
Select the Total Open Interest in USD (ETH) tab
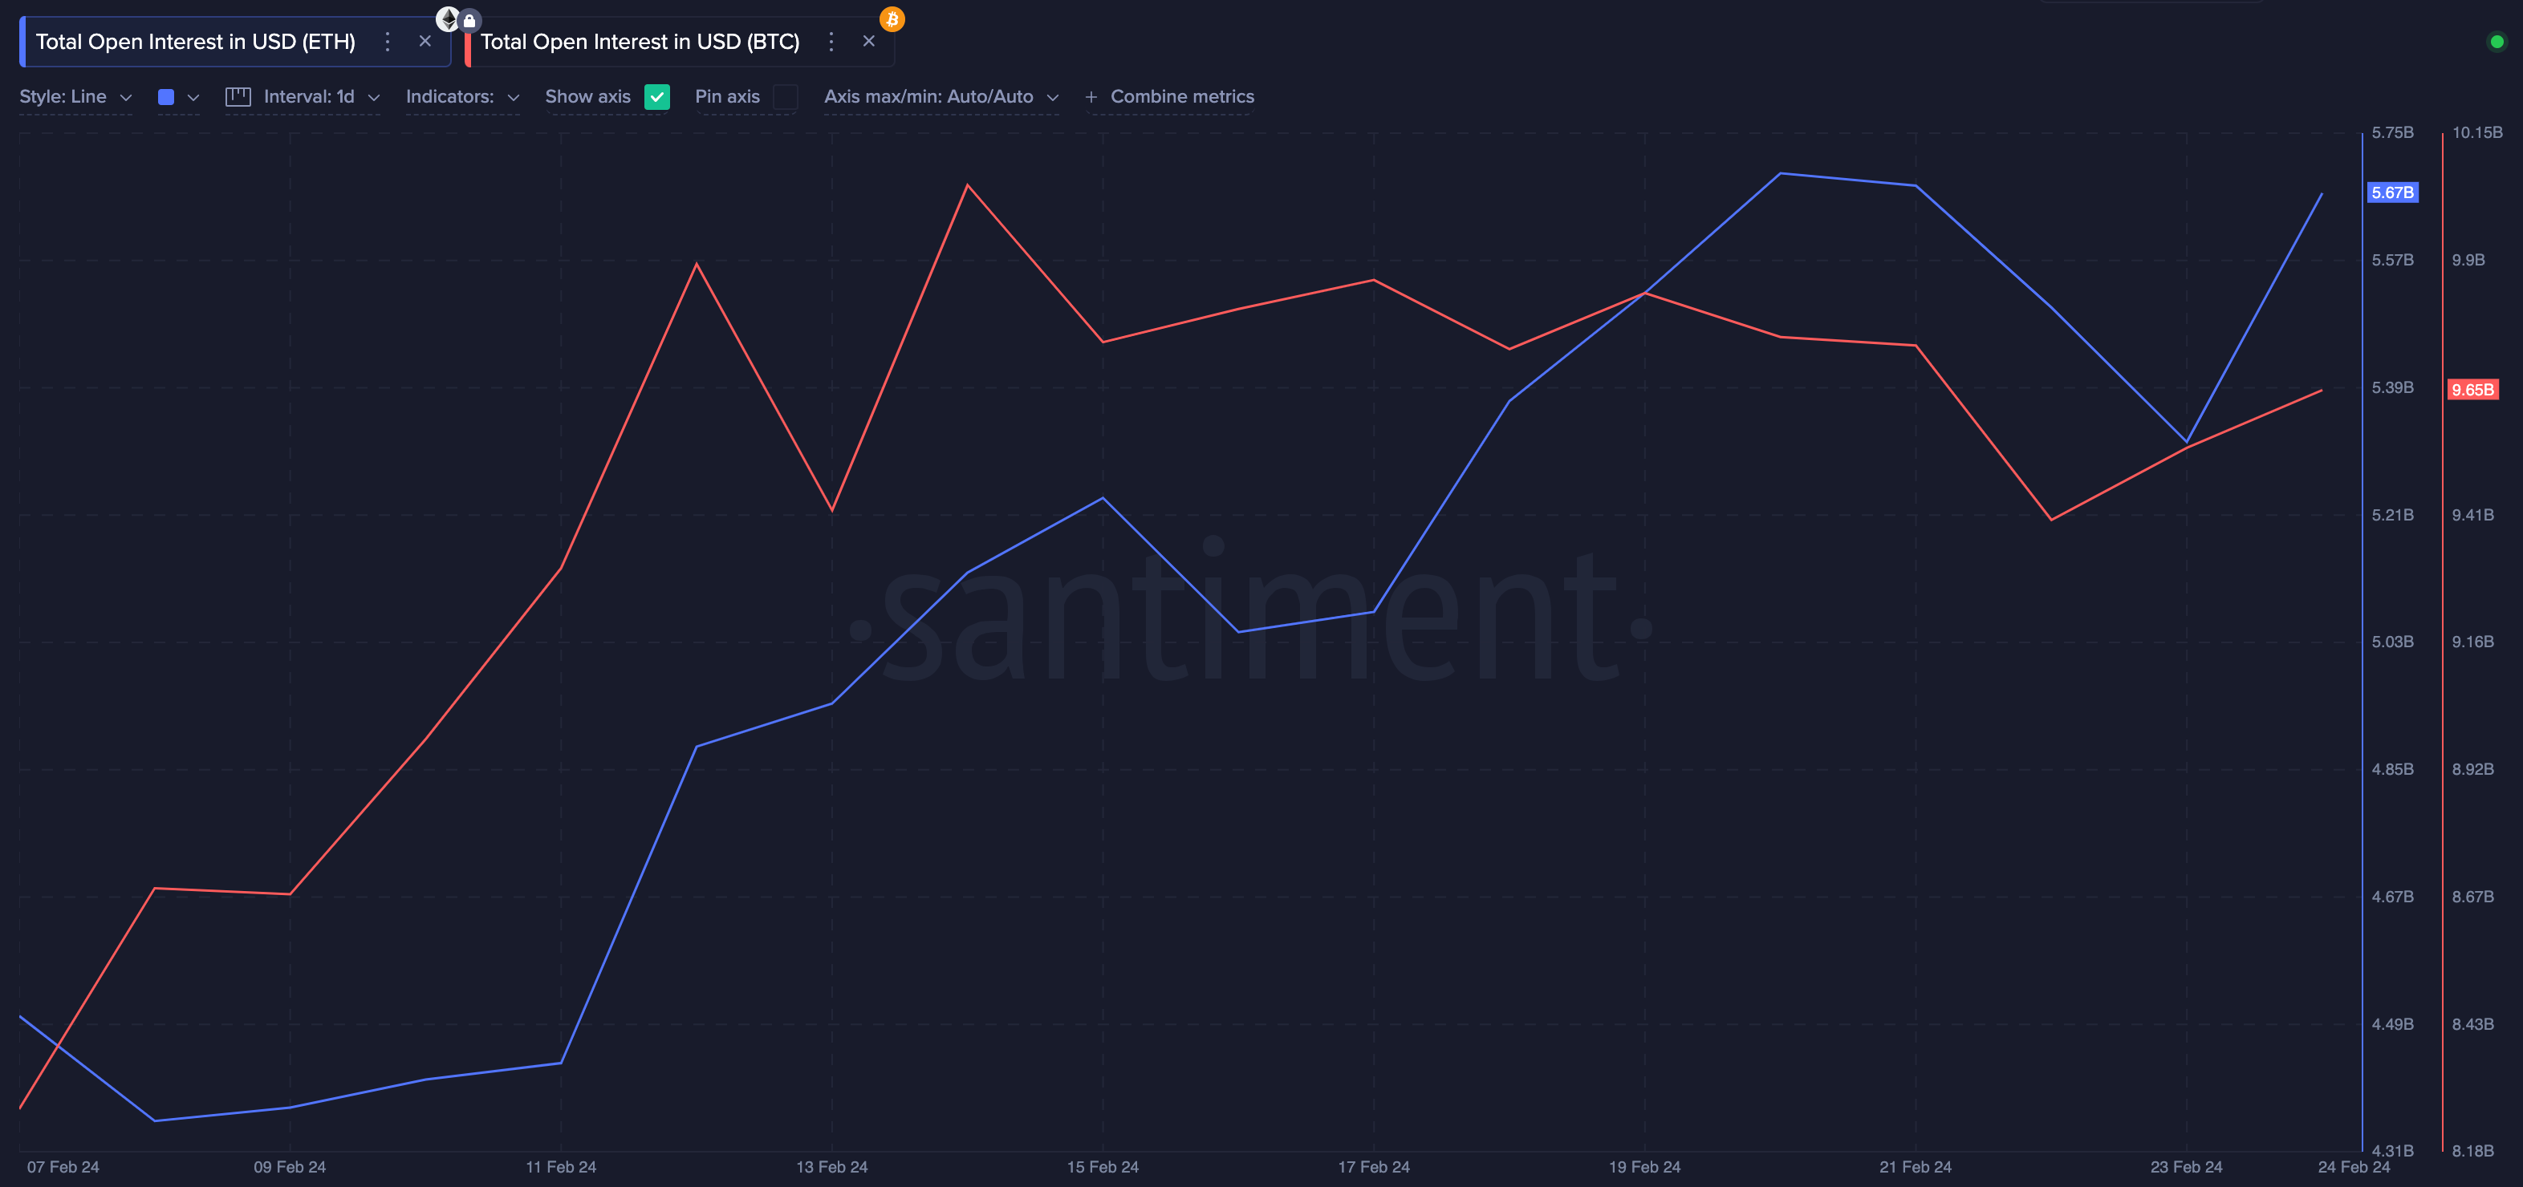(195, 41)
